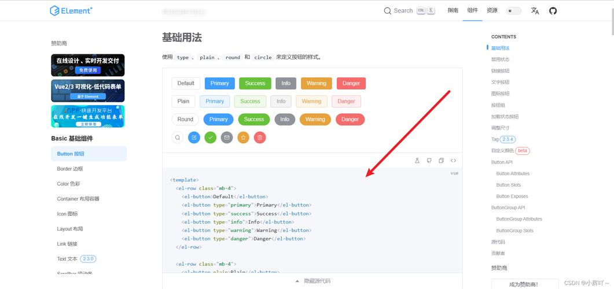
Task: Open the GitHub repository icon
Action: pyautogui.click(x=553, y=10)
